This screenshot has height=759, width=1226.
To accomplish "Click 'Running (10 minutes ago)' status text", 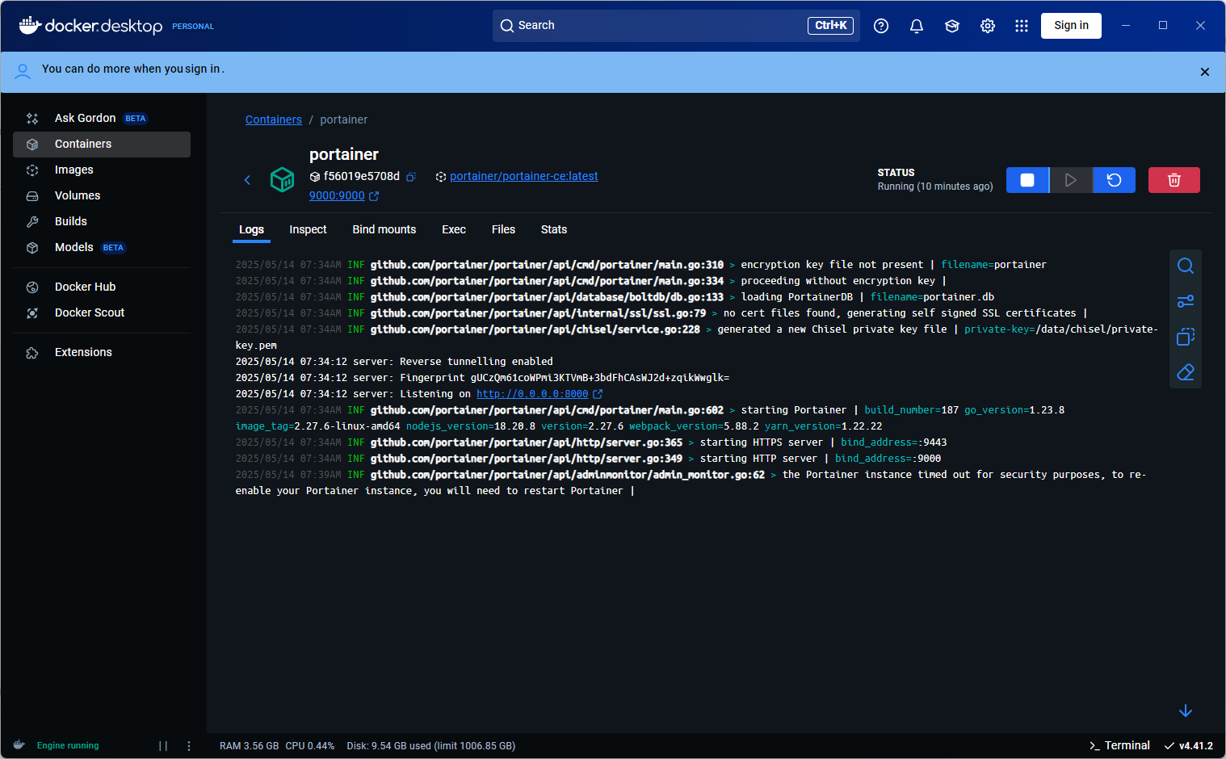I will click(935, 187).
